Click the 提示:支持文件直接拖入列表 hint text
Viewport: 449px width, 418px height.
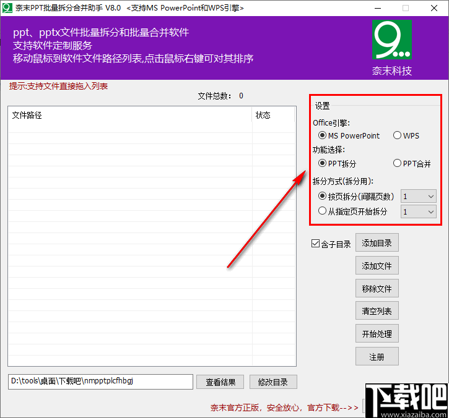[58, 86]
